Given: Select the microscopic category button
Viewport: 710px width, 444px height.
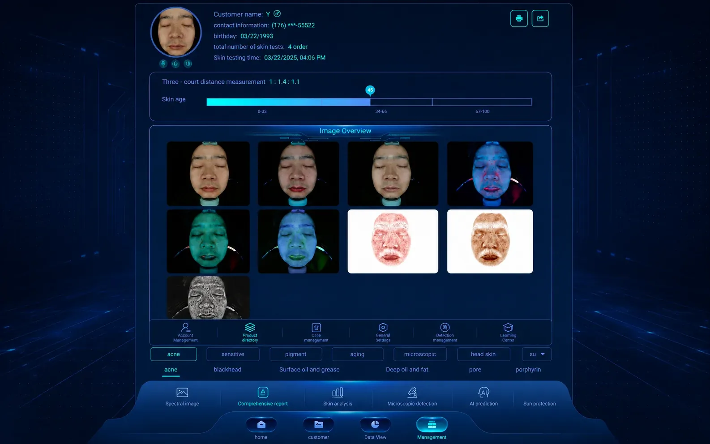Looking at the screenshot, I should pyautogui.click(x=420, y=354).
